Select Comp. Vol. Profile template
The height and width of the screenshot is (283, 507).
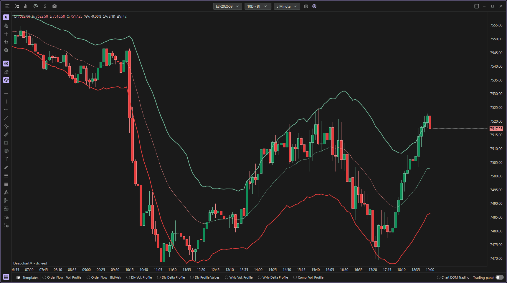(x=308, y=277)
